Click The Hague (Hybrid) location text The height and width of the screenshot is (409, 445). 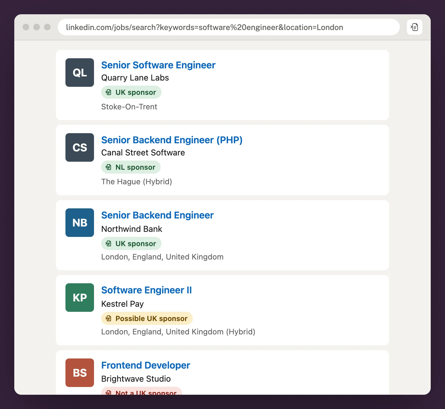pyautogui.click(x=137, y=182)
